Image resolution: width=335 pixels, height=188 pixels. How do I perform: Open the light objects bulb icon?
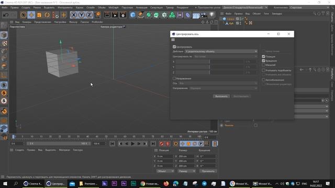(211, 15)
